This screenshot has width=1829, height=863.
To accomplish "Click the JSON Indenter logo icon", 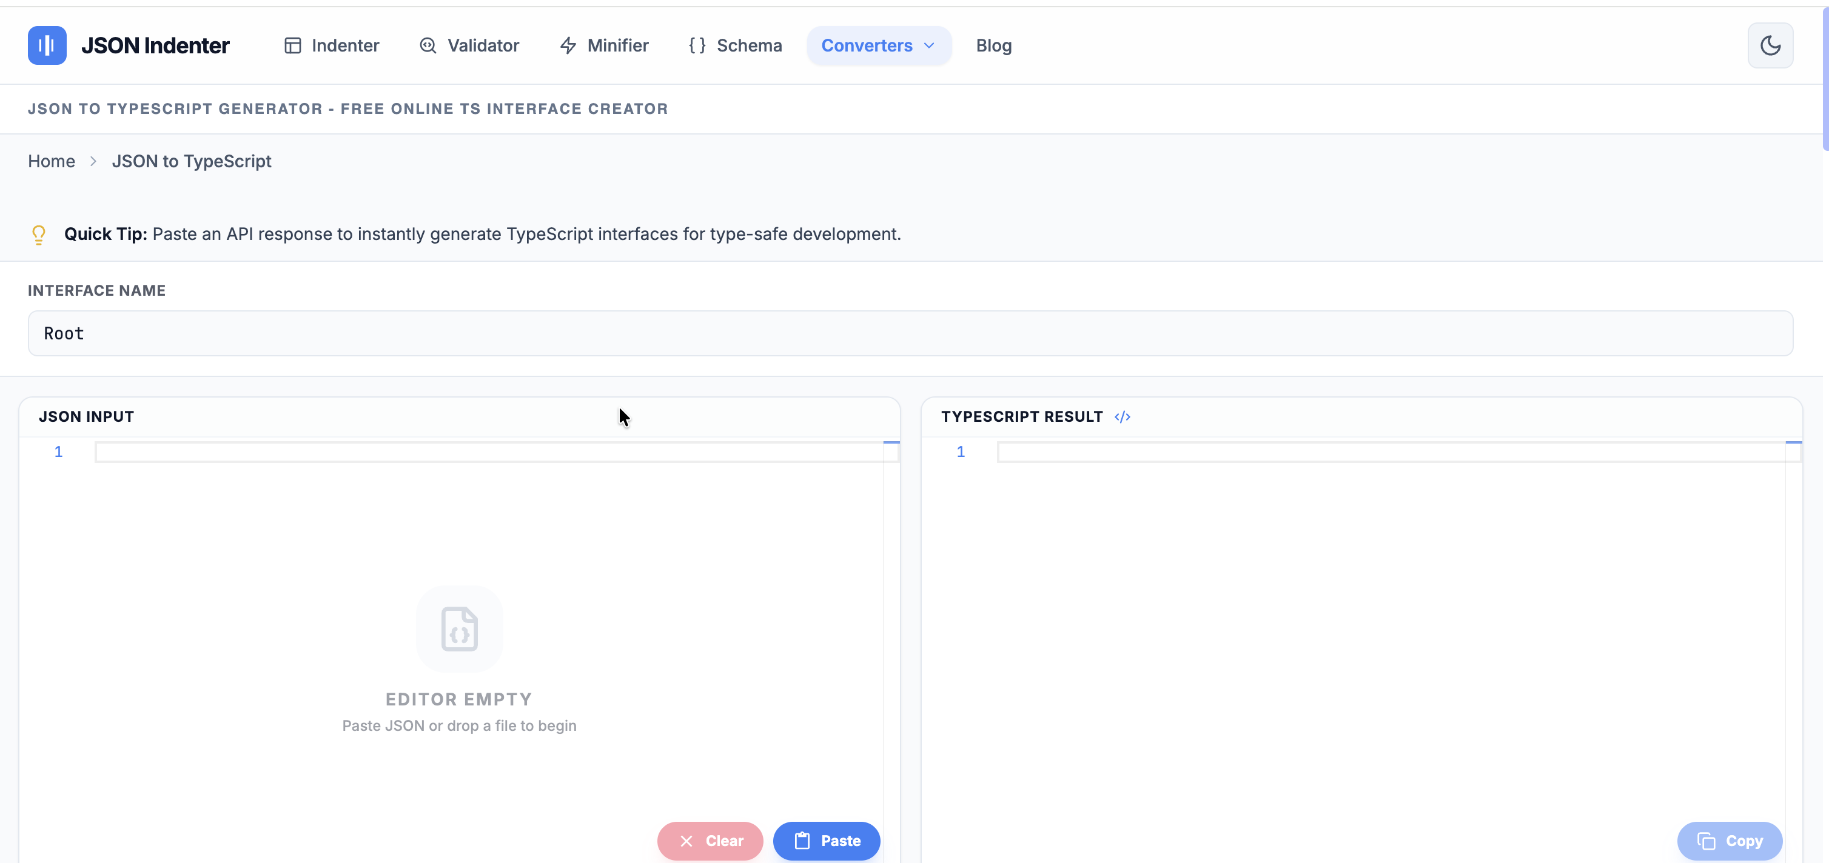I will (x=46, y=45).
